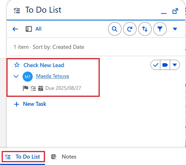Select the To Do List utility tab

[23, 157]
